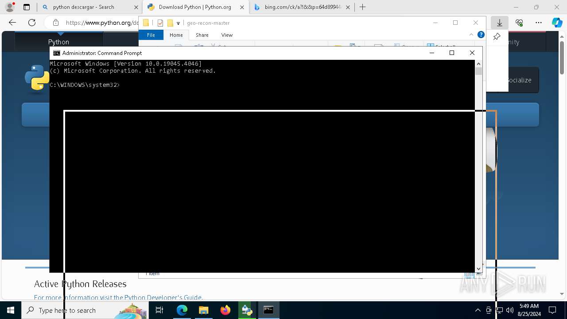Switch to 'python descargar - Search' tab
The height and width of the screenshot is (319, 567).
point(83,7)
